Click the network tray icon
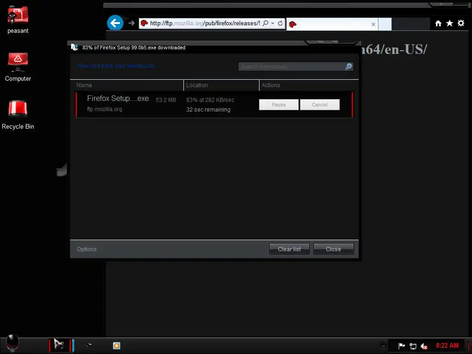Viewport: 472px width, 354px height. tap(413, 346)
